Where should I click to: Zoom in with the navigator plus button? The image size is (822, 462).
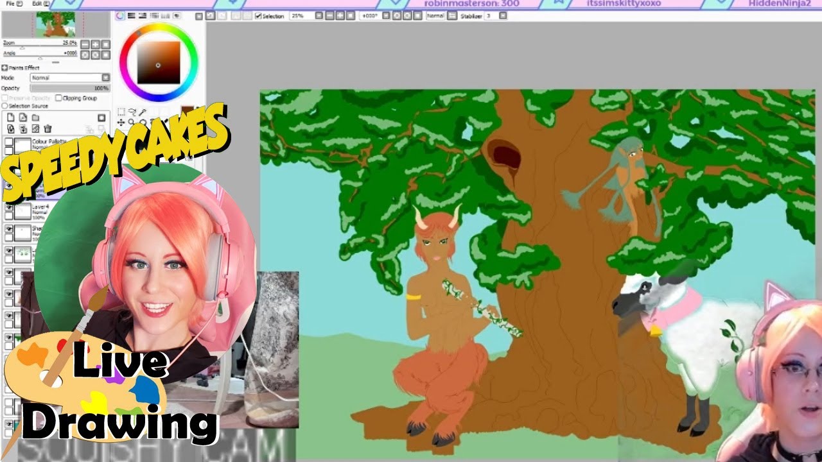point(95,45)
